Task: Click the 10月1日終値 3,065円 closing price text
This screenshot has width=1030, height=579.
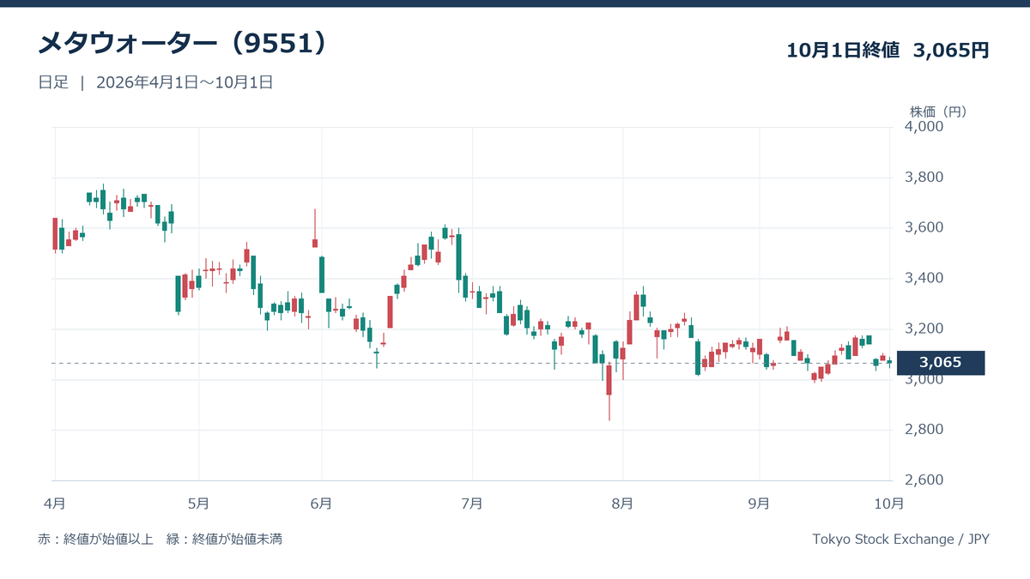Action: coord(888,51)
